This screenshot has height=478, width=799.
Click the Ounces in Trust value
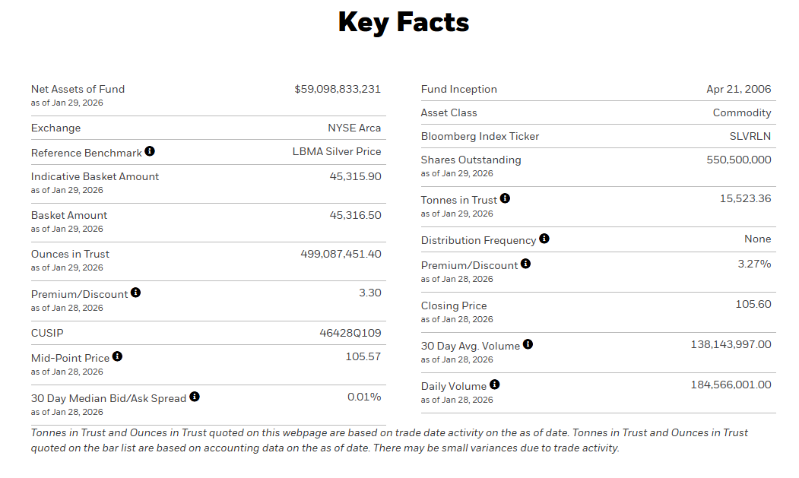pos(341,254)
